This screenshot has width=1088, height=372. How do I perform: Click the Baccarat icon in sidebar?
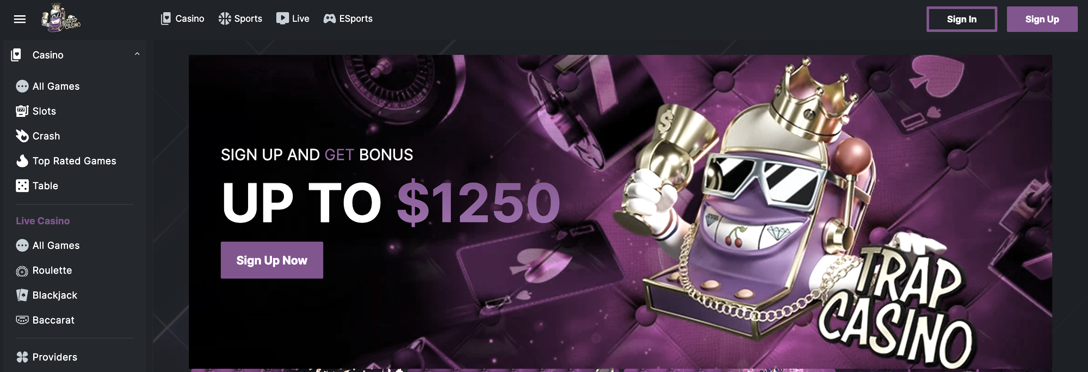coord(22,320)
